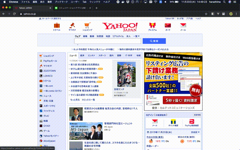The height and width of the screenshot is (150, 240).
Task: Open the ログイン link in login panel
Action: pos(150,115)
